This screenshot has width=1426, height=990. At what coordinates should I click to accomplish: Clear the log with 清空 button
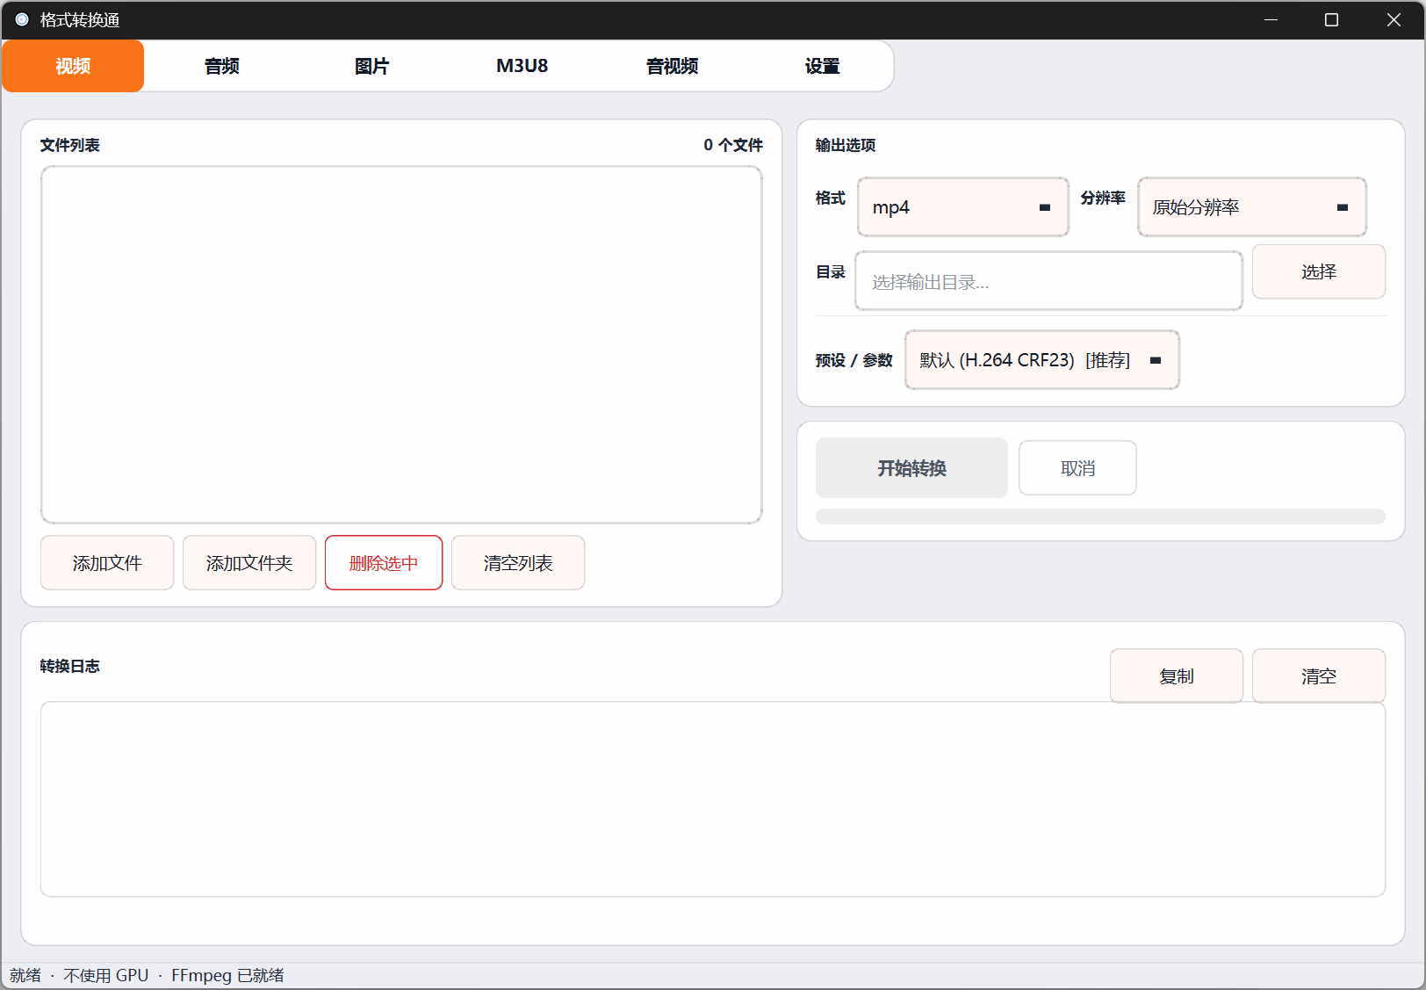point(1319,676)
